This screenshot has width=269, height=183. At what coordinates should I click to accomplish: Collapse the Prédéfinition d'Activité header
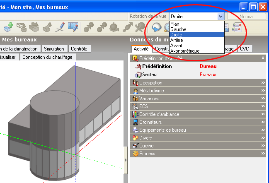pos(262,58)
